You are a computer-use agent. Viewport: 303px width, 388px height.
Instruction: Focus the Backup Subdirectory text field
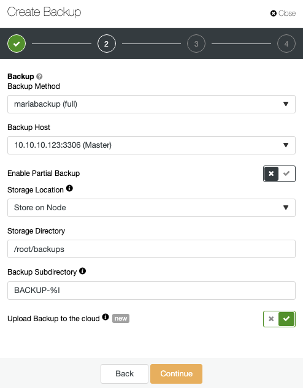[x=151, y=291]
